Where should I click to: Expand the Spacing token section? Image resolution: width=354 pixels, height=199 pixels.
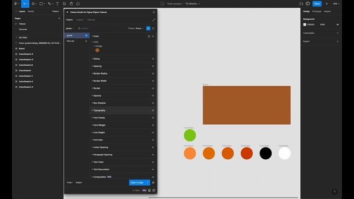click(x=97, y=66)
